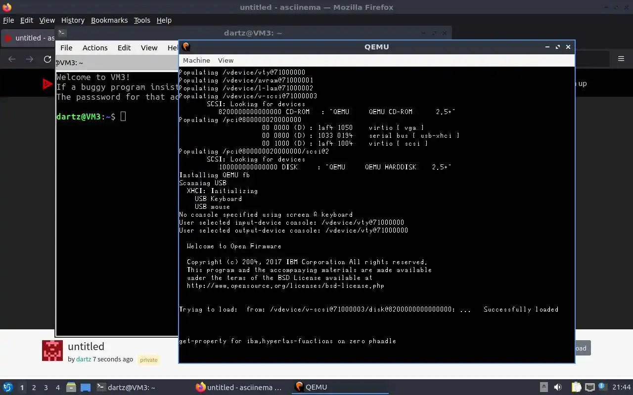This screenshot has width=633, height=395.
Task: Click inside the QEMU console display
Action: click(376, 214)
